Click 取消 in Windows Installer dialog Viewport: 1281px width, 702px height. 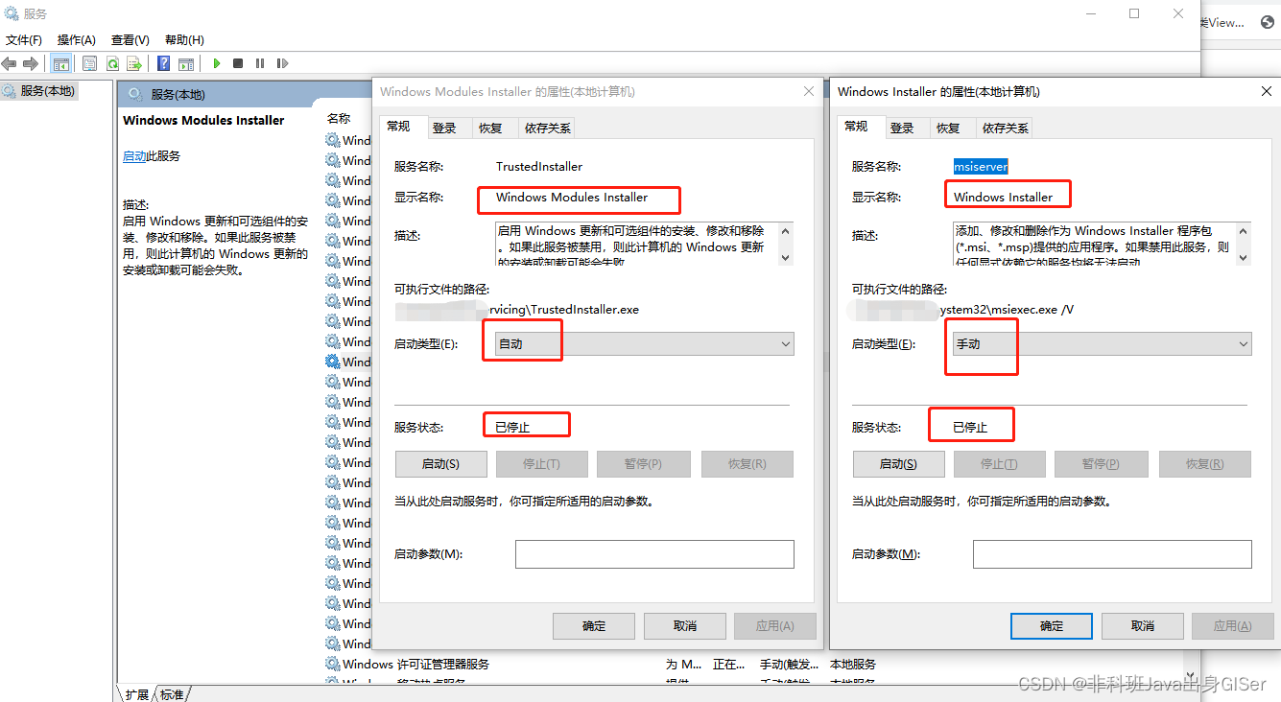coord(1143,626)
